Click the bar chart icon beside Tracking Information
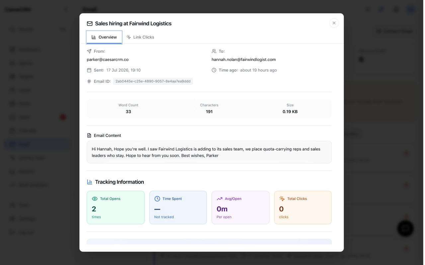 tap(90, 182)
